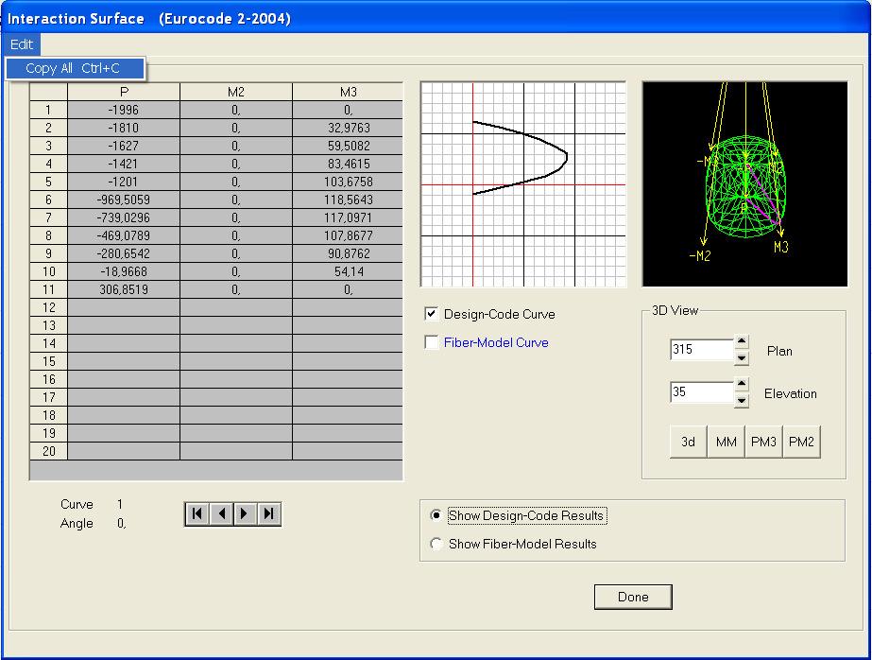Select the M3 column header
The width and height of the screenshot is (872, 660).
[348, 92]
